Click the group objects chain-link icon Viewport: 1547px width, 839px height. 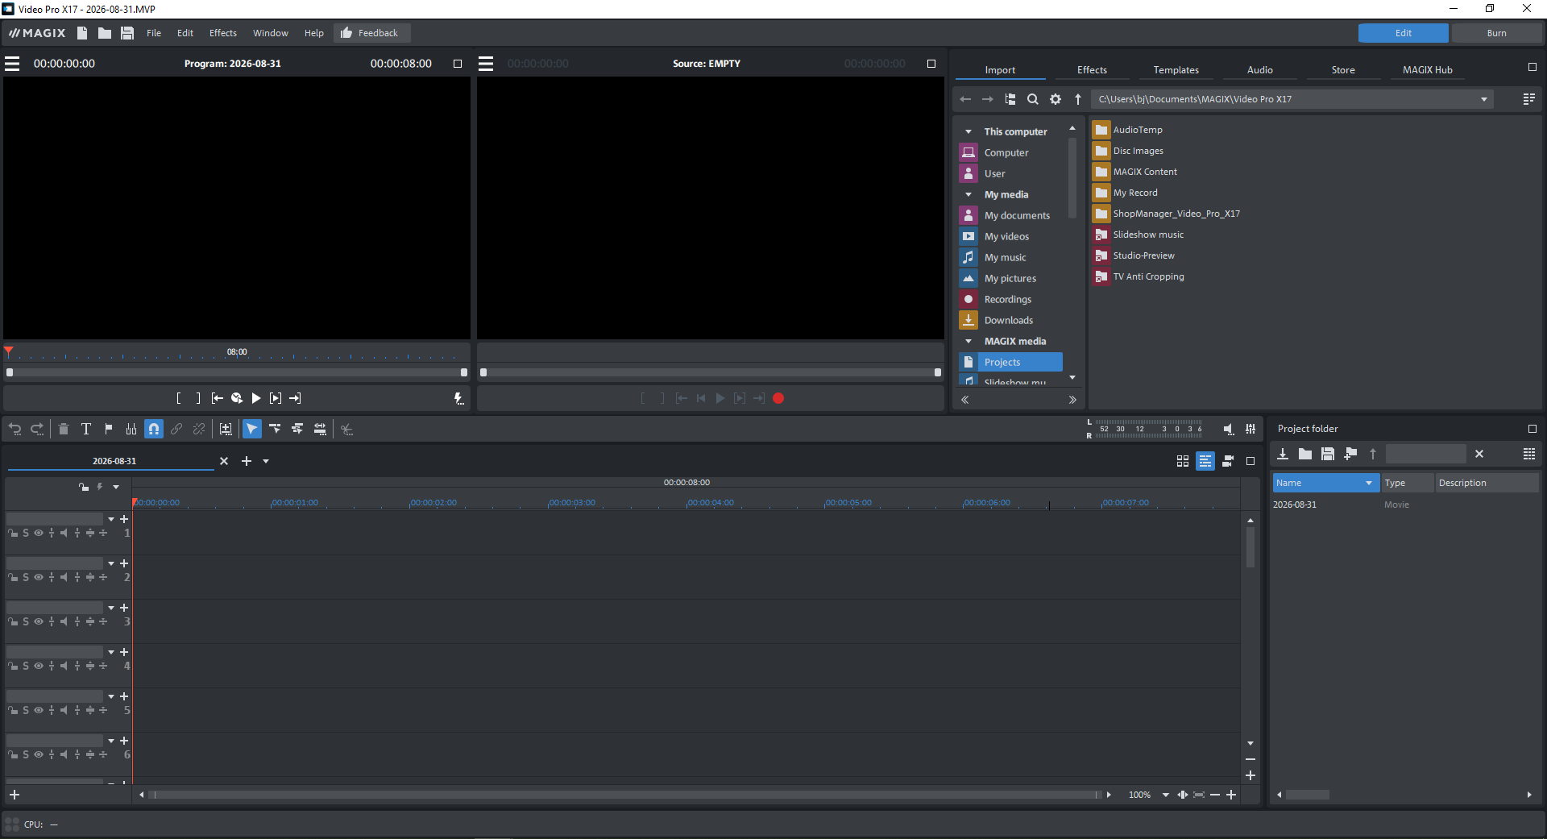coord(176,429)
